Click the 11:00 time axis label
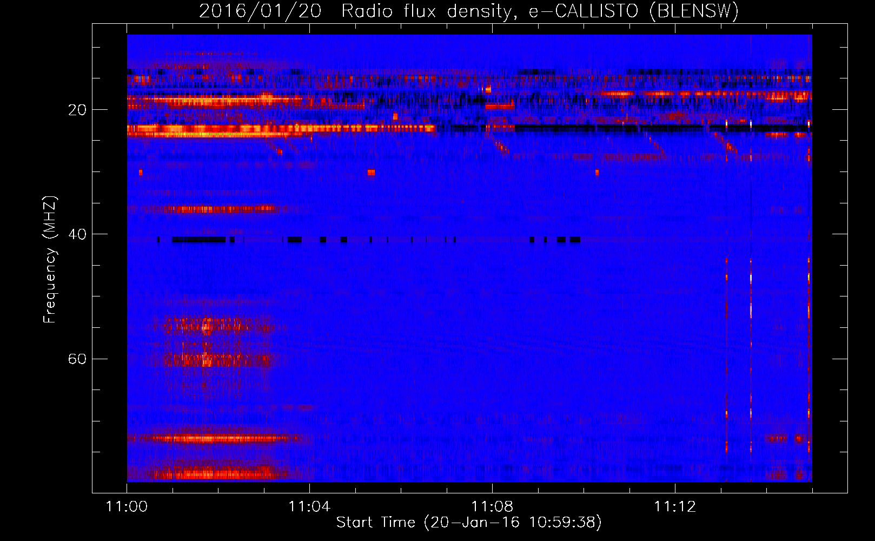This screenshot has height=541, width=875. (x=127, y=507)
